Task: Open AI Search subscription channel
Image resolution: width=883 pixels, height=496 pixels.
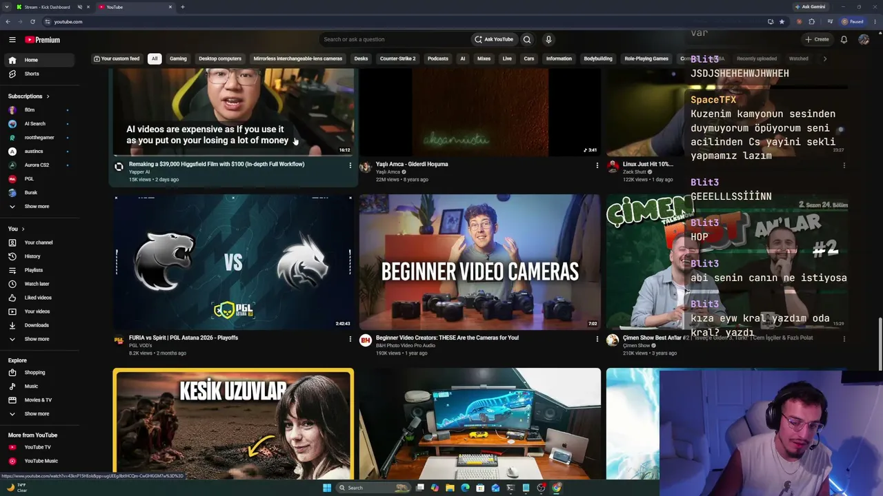Action: click(x=41, y=124)
